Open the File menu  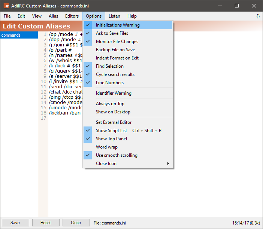pos(7,16)
